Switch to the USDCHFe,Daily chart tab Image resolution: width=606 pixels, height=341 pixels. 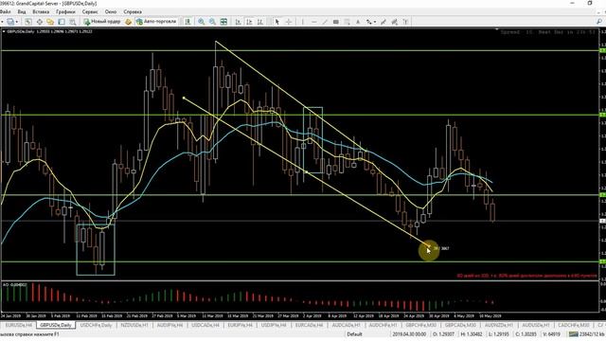coord(96,325)
